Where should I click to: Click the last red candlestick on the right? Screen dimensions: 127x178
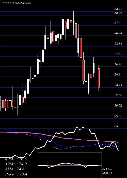point(99,78)
